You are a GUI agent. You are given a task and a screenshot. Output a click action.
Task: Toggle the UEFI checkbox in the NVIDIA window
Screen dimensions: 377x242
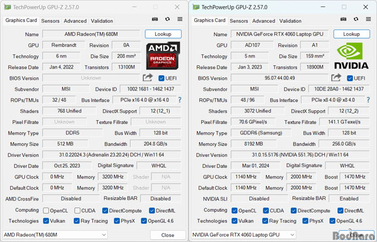[350, 78]
